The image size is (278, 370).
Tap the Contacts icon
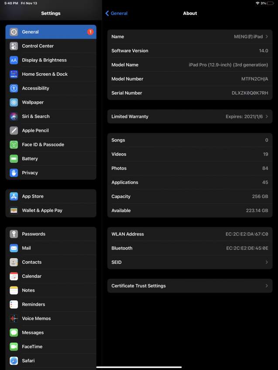pyautogui.click(x=14, y=262)
